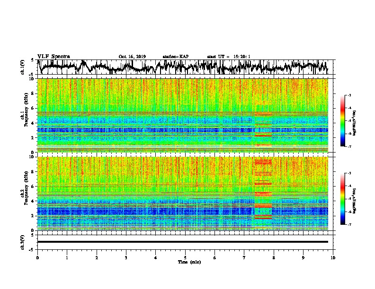
Task: Click the time axis tick label "4"
Action: (x=155, y=258)
